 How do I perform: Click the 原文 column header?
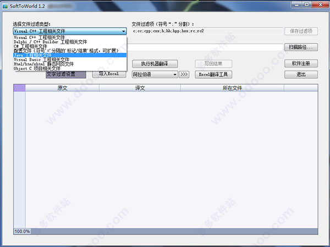(x=62, y=88)
